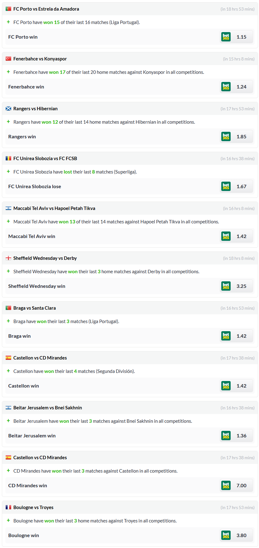Viewport: 259px width, 548px height.
Task: Open the FC Unirea Slobozia vs FC FCSB match
Action: click(x=45, y=159)
